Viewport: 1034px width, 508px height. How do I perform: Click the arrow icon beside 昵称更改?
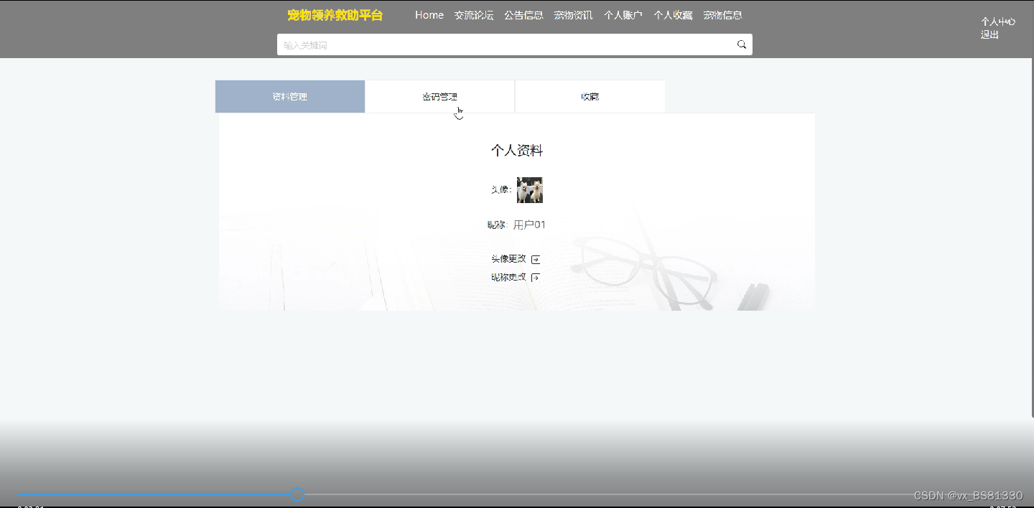[x=536, y=278]
